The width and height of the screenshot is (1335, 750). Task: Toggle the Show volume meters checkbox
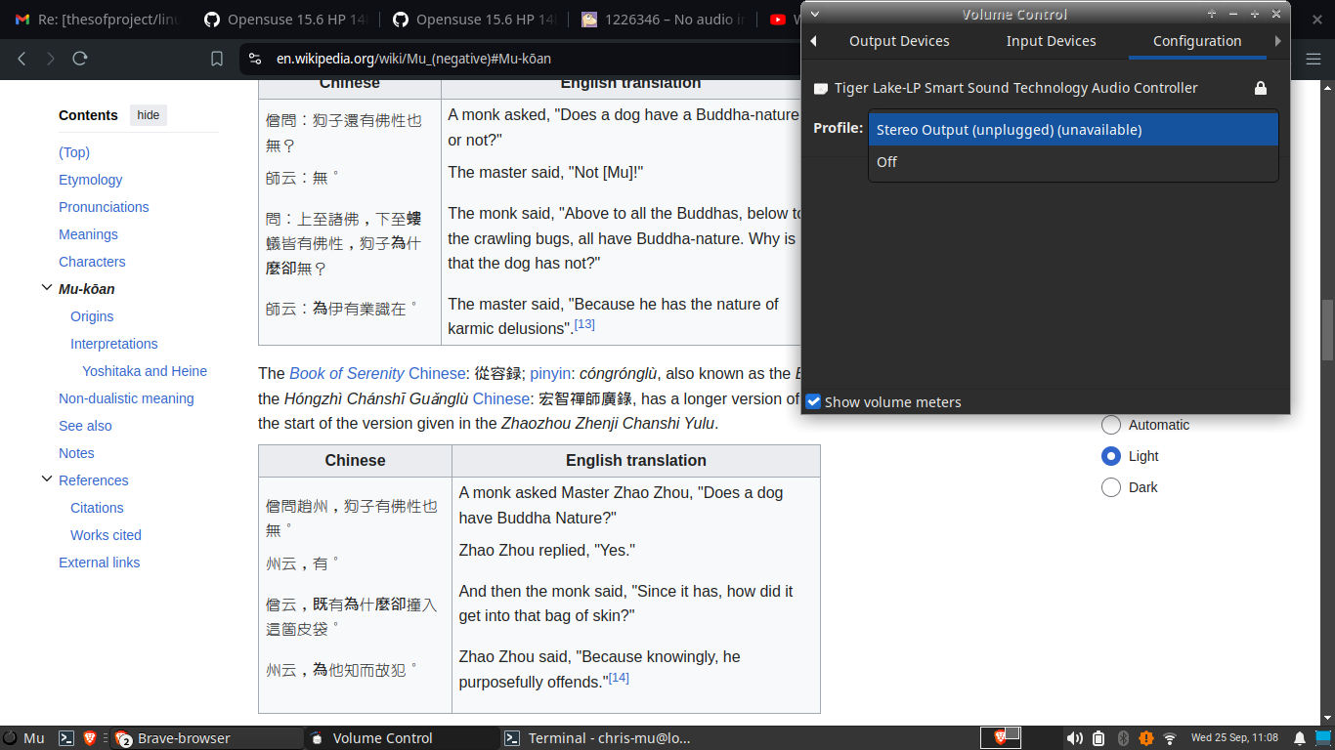coord(813,401)
